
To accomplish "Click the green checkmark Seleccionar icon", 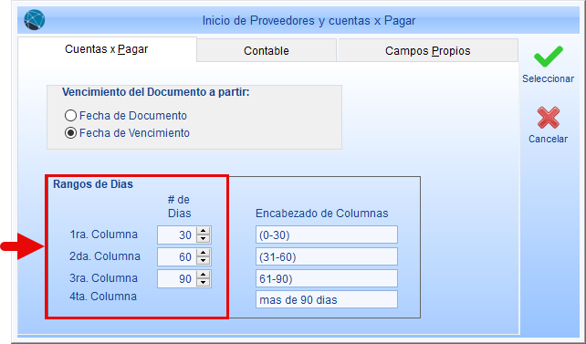I will point(549,57).
